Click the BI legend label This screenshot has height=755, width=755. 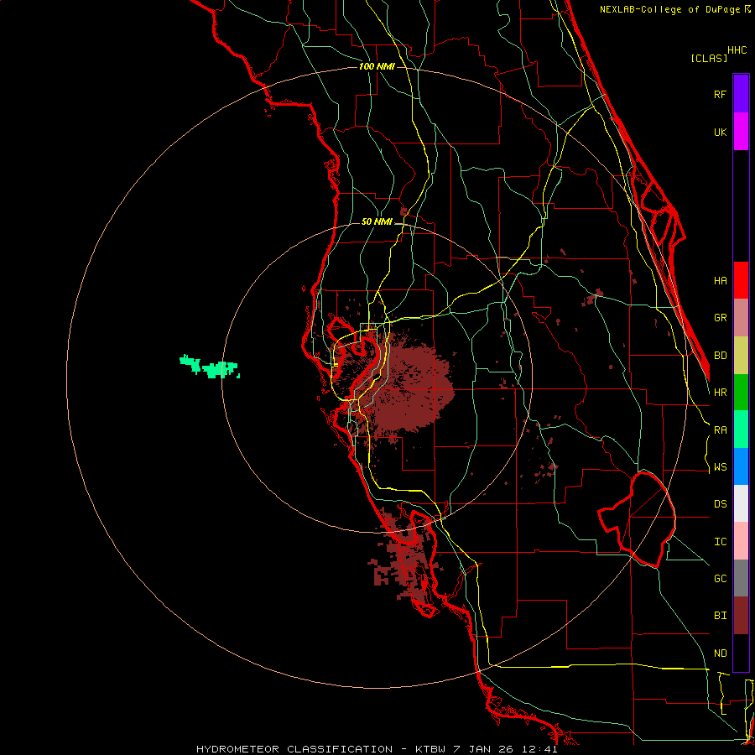tap(720, 616)
